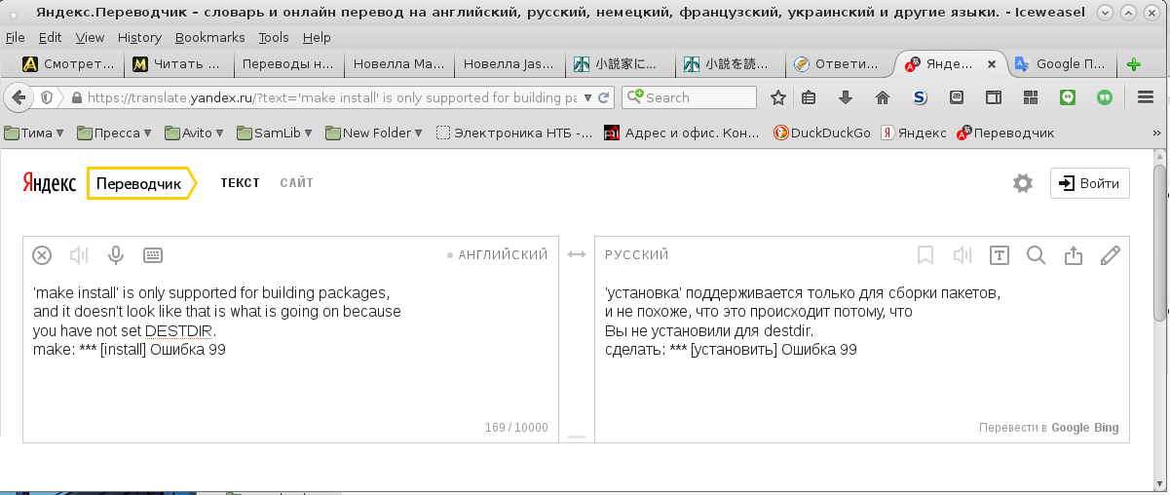
Task: Go back with the browser back arrow
Action: coord(19,97)
